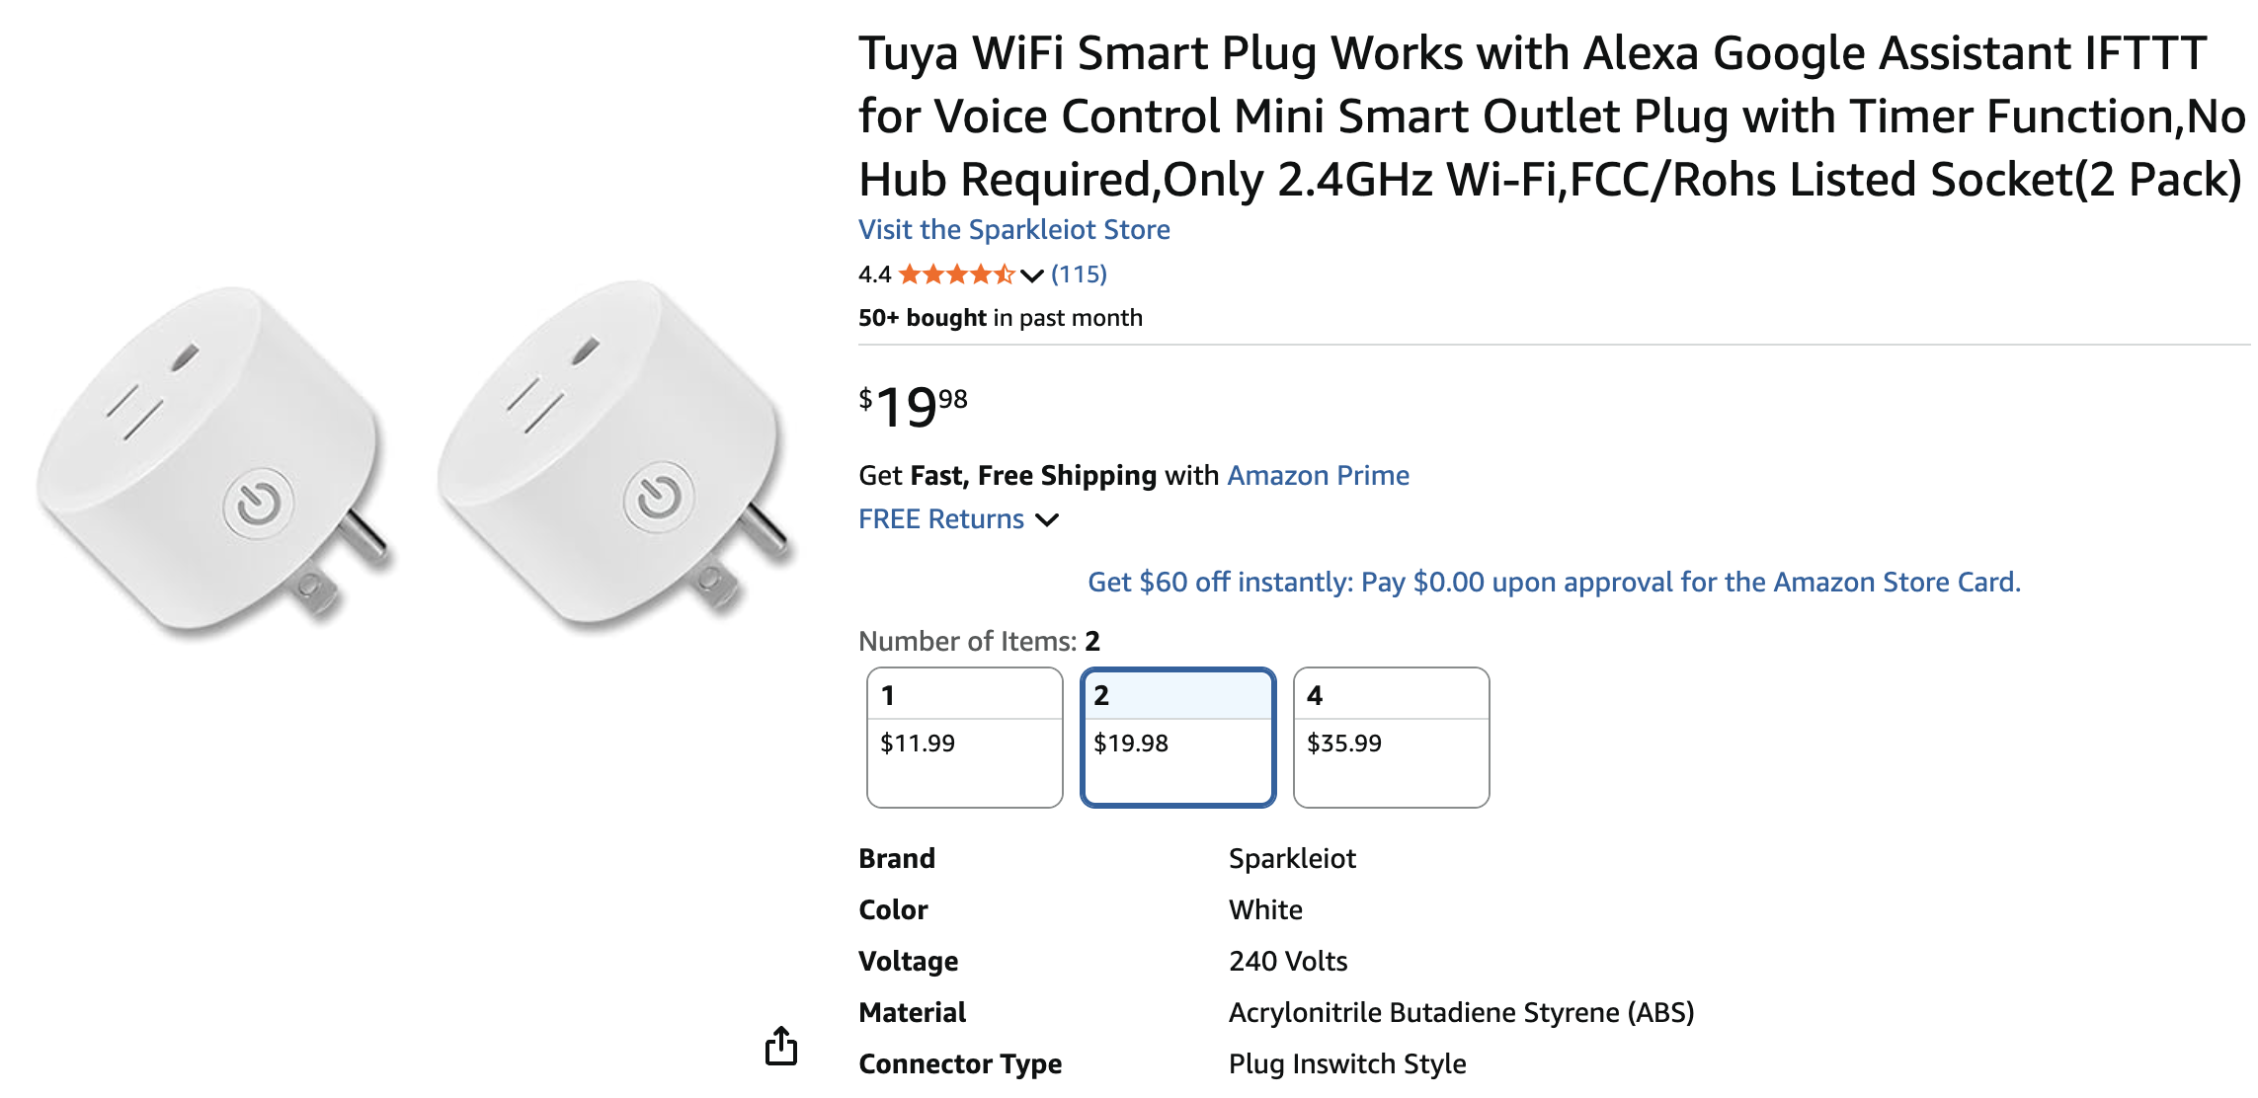Expand the rating breakdown chevron
2258x1098 pixels.
tap(1032, 275)
